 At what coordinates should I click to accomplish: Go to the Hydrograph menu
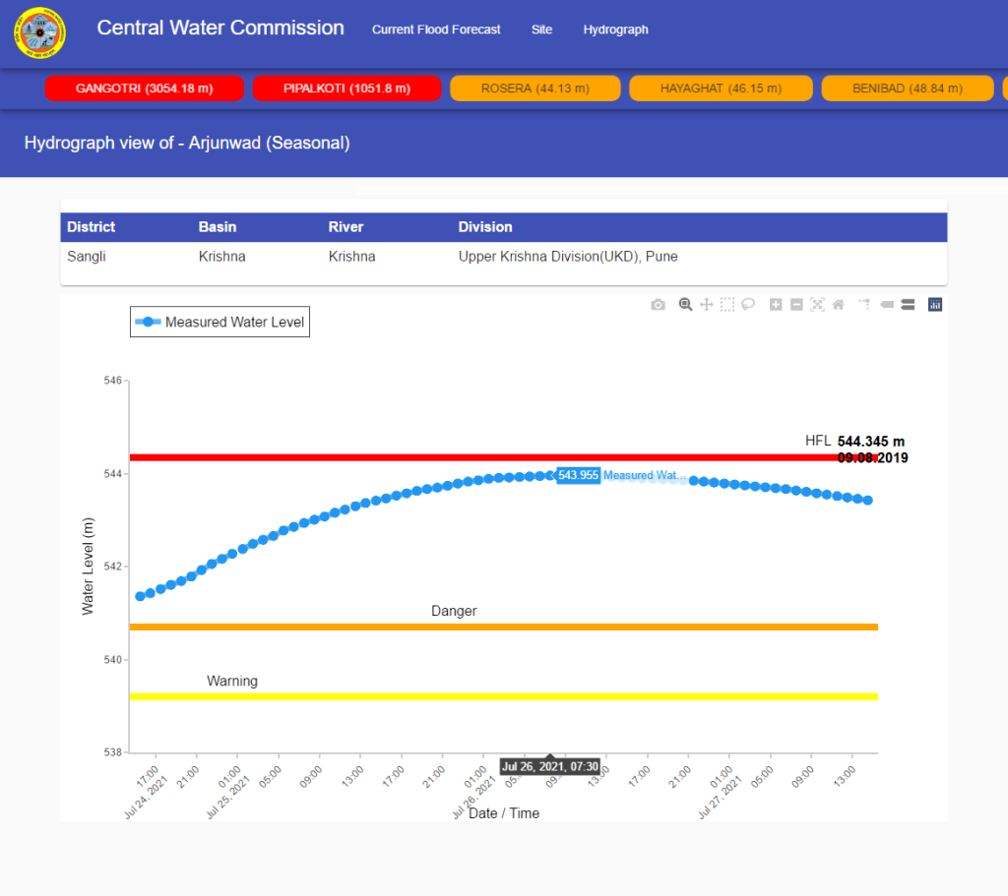pos(615,30)
